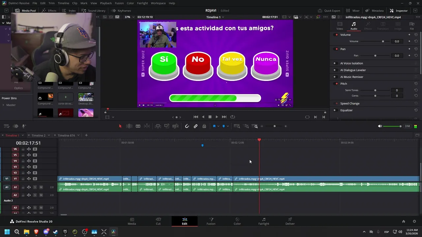Open the Workspace menu

click(x=158, y=3)
